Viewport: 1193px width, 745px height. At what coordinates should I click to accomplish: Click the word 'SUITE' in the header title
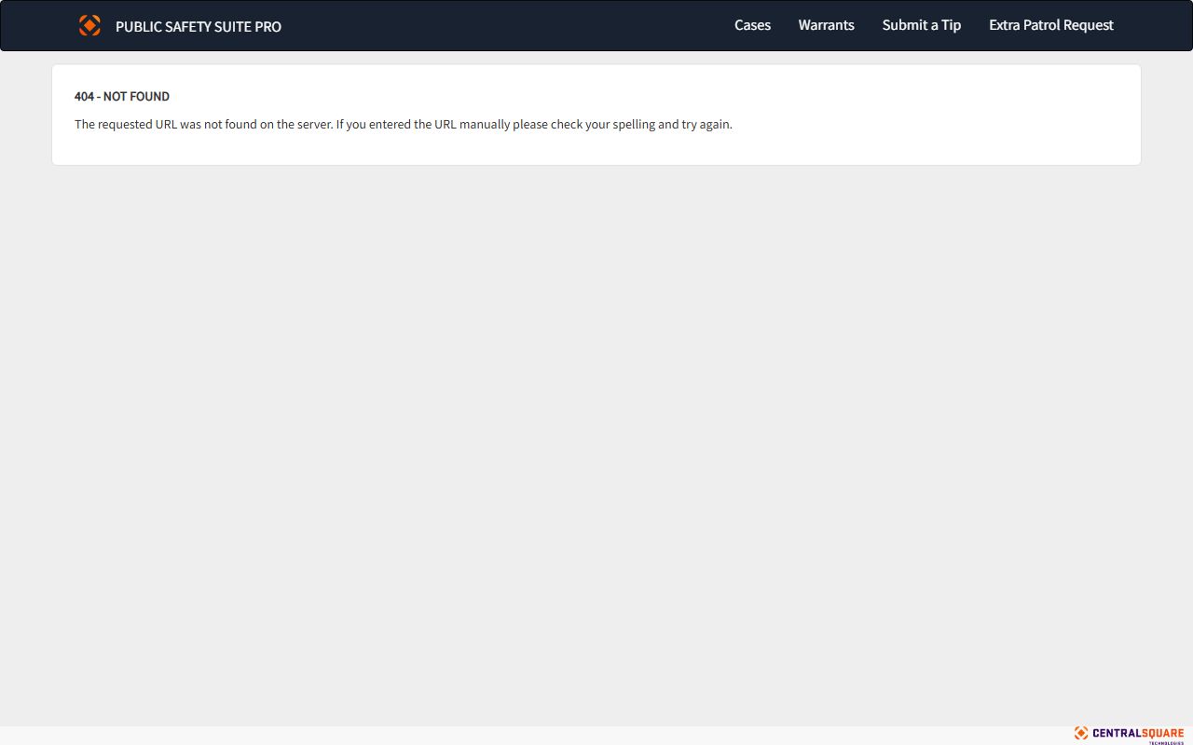(233, 26)
